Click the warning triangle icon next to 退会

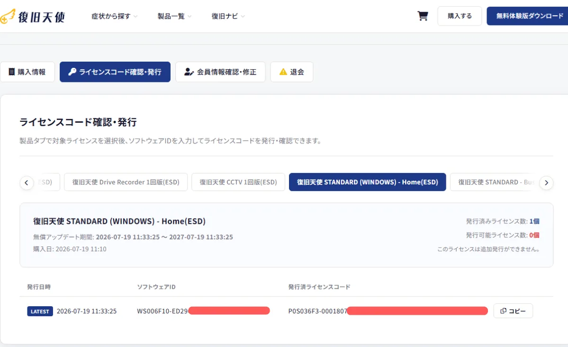283,72
